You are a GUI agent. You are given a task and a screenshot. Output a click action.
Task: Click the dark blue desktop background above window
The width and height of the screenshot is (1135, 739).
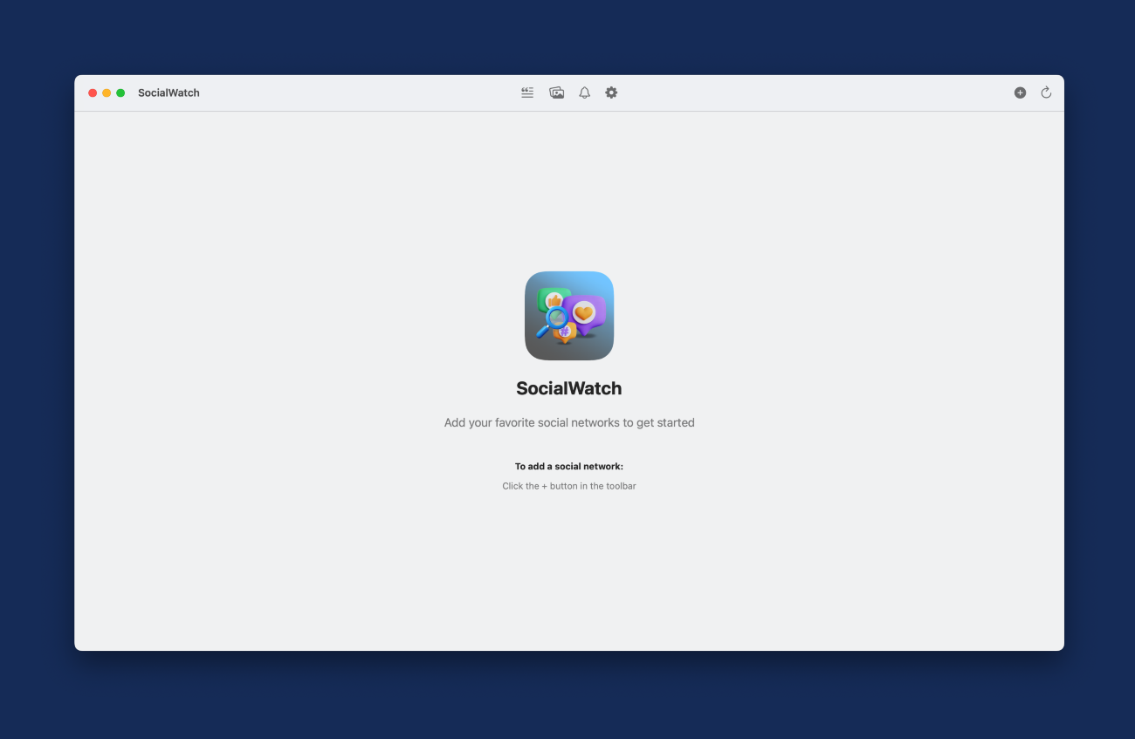[567, 35]
